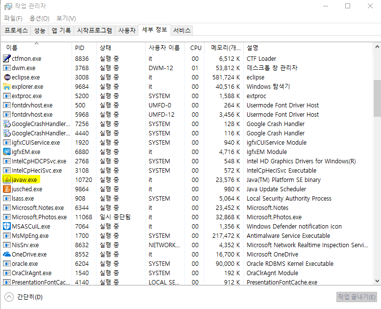Click the Task Manager title bar icon
This screenshot has width=381, height=309.
pos(8,6)
